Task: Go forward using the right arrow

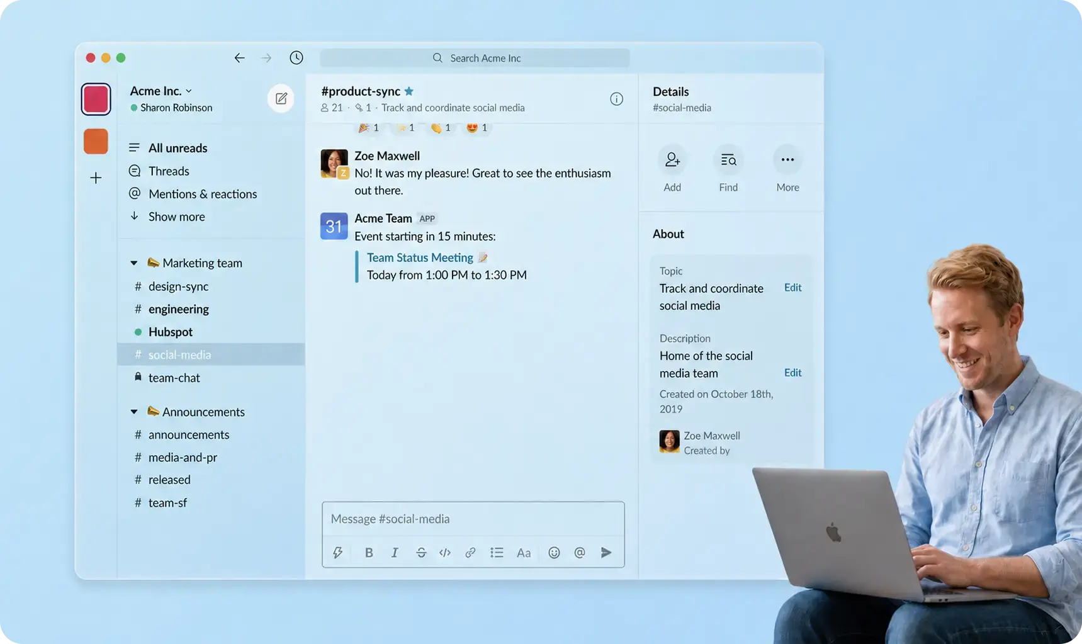Action: tap(266, 58)
